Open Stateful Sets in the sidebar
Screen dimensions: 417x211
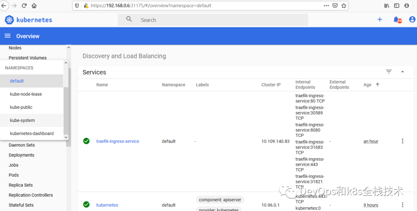[21, 205]
